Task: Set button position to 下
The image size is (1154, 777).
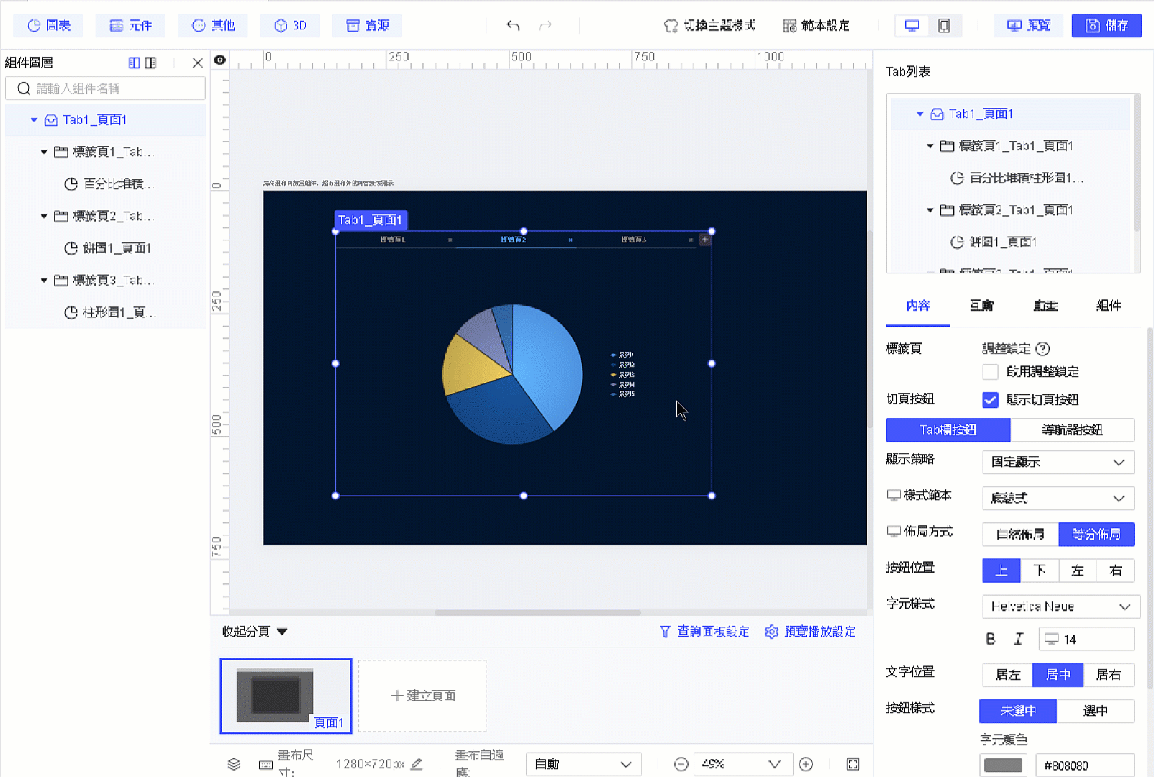Action: [x=1040, y=571]
